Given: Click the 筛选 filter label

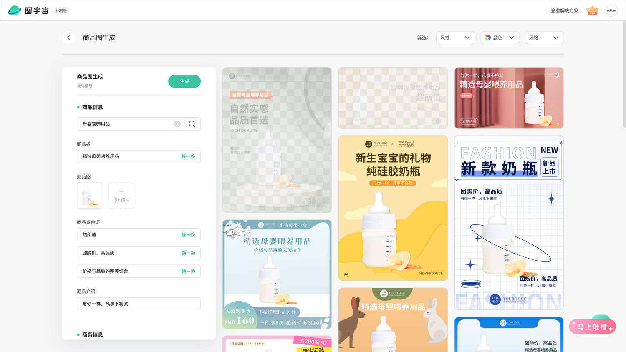Looking at the screenshot, I should [x=423, y=38].
